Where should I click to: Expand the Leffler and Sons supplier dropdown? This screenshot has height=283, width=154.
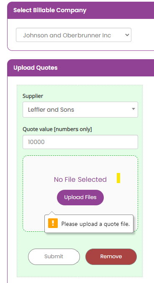pyautogui.click(x=80, y=110)
